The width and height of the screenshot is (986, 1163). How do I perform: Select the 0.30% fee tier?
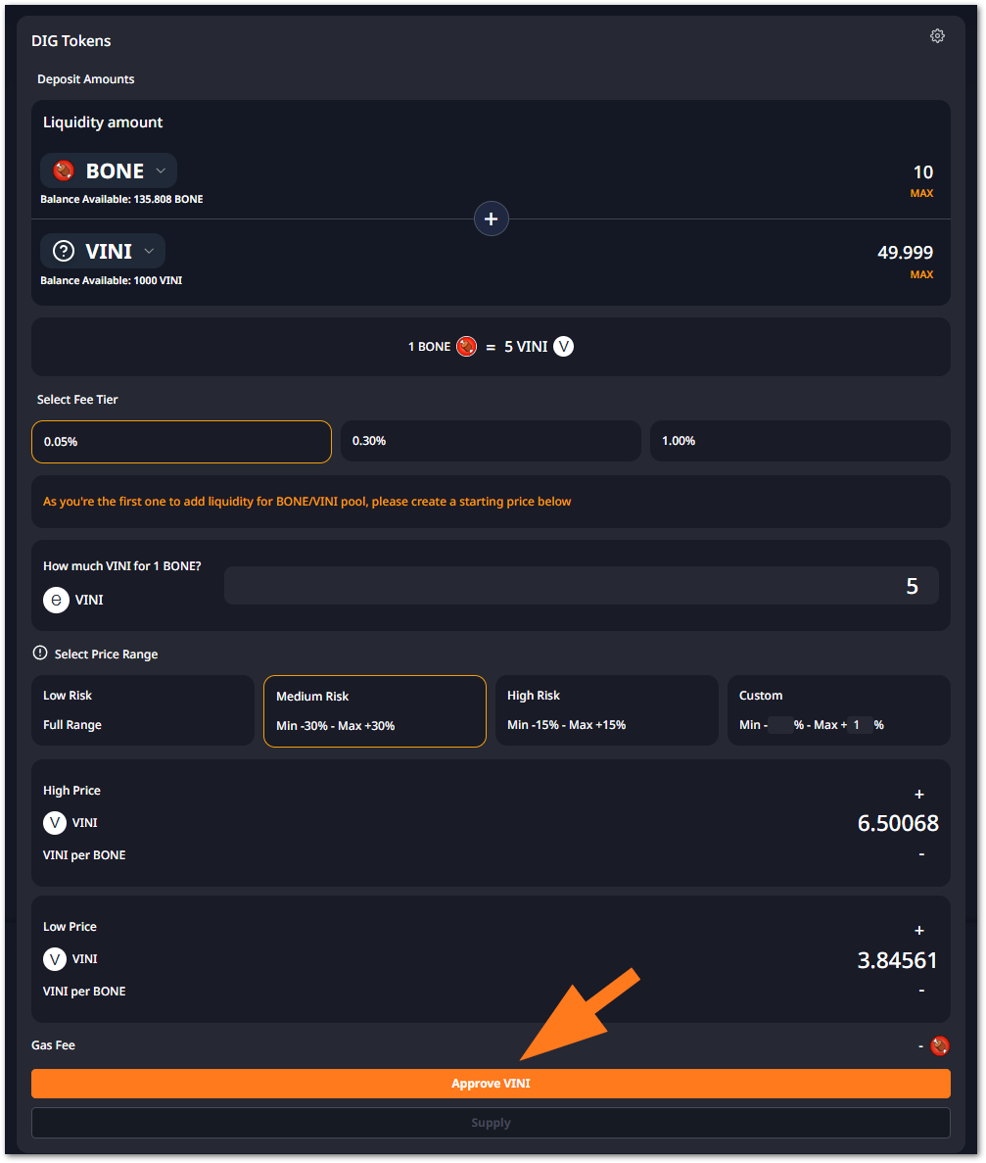[x=491, y=441]
